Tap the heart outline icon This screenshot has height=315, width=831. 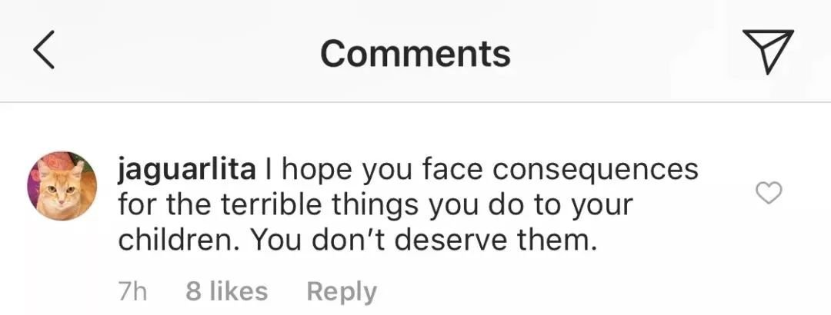click(768, 194)
